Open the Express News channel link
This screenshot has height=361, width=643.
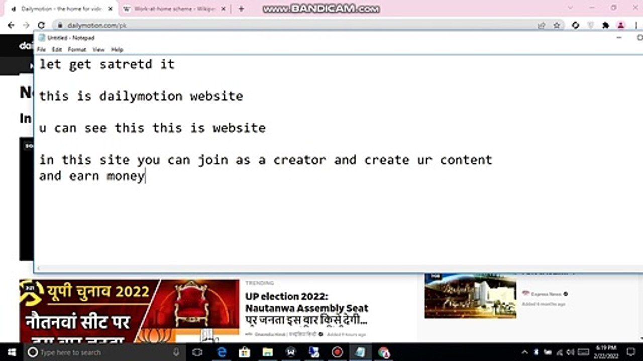coord(545,294)
